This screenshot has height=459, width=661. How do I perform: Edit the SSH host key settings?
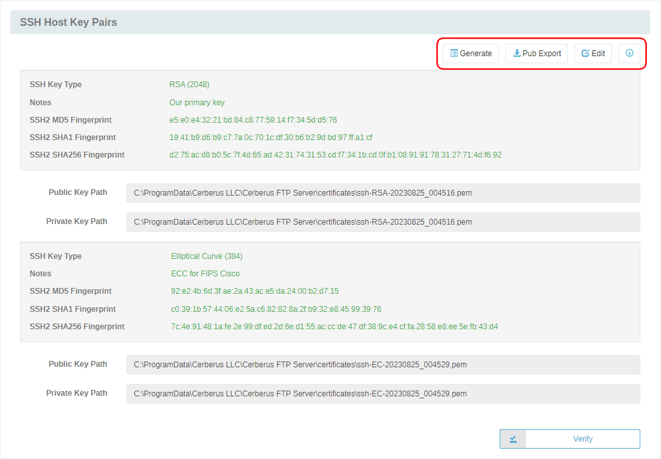tap(593, 53)
